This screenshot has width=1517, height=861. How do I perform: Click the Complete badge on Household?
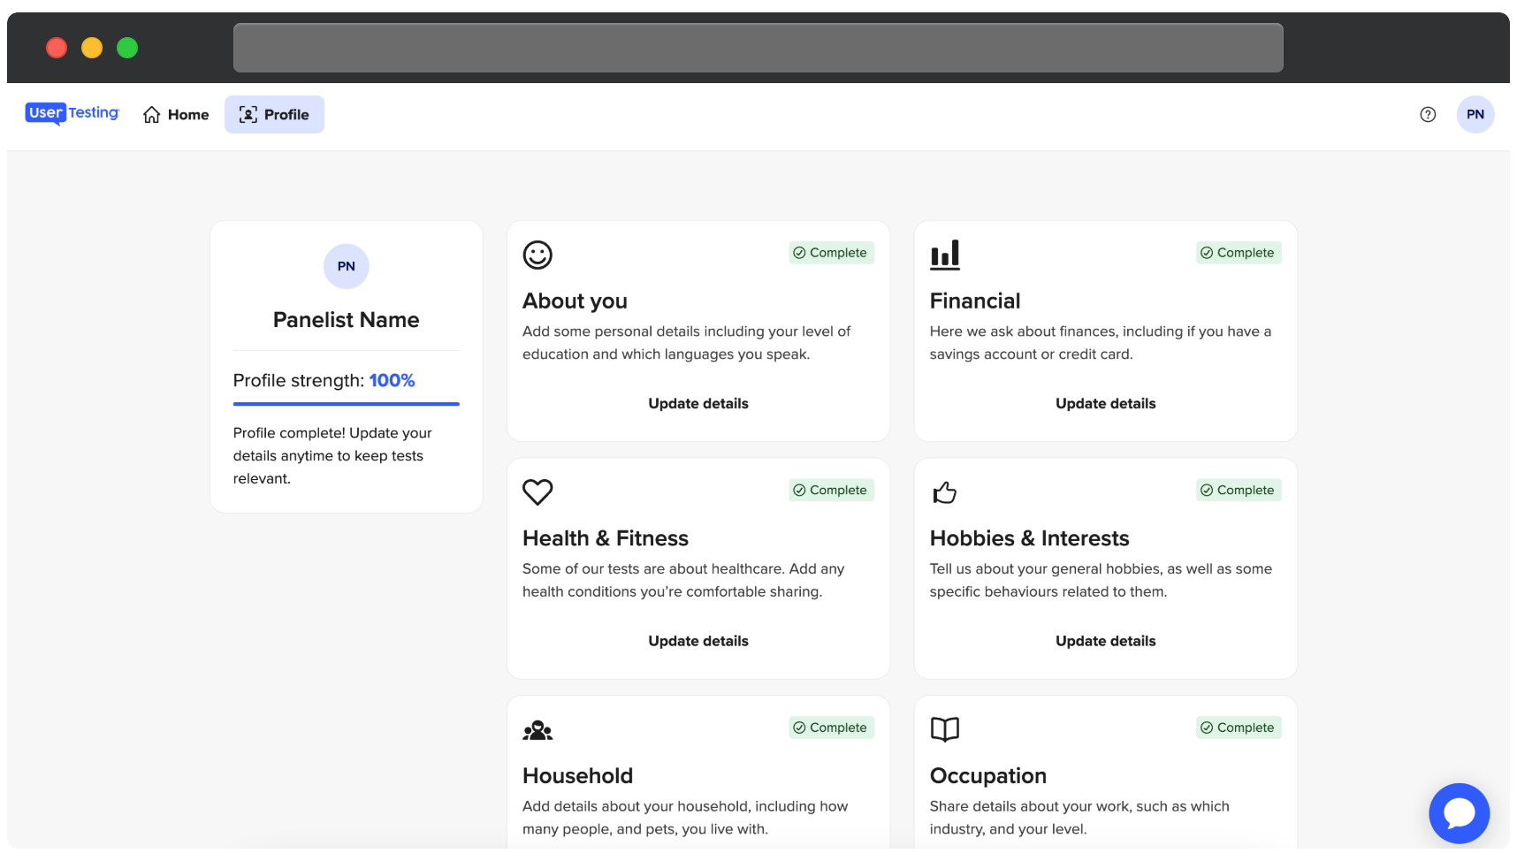click(832, 728)
